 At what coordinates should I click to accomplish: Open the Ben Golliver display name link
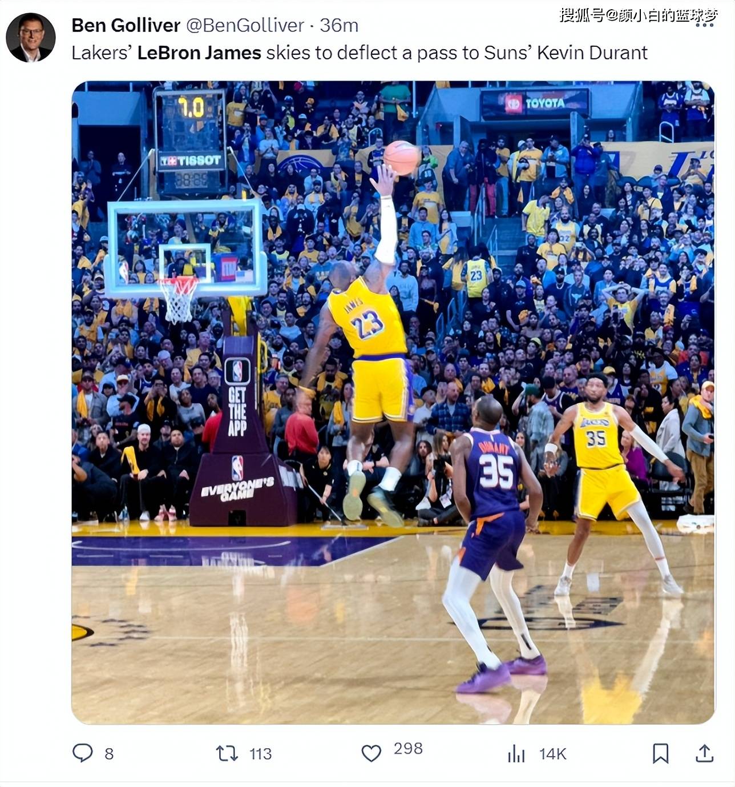point(126,25)
